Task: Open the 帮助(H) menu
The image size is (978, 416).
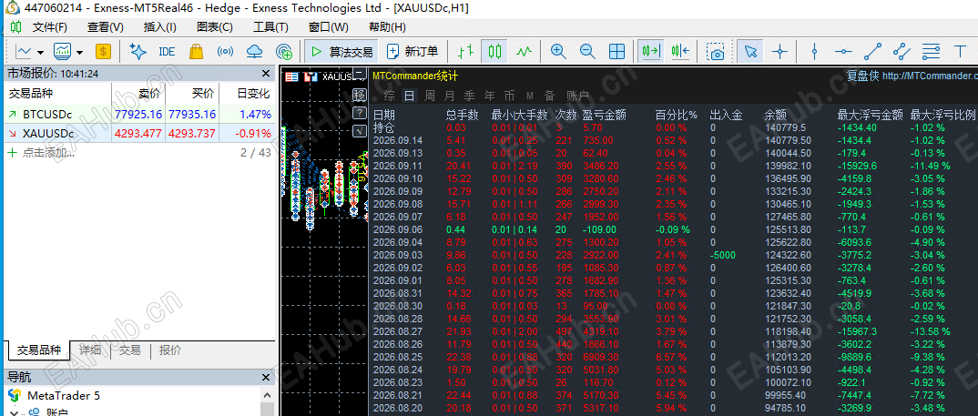Action: tap(387, 27)
